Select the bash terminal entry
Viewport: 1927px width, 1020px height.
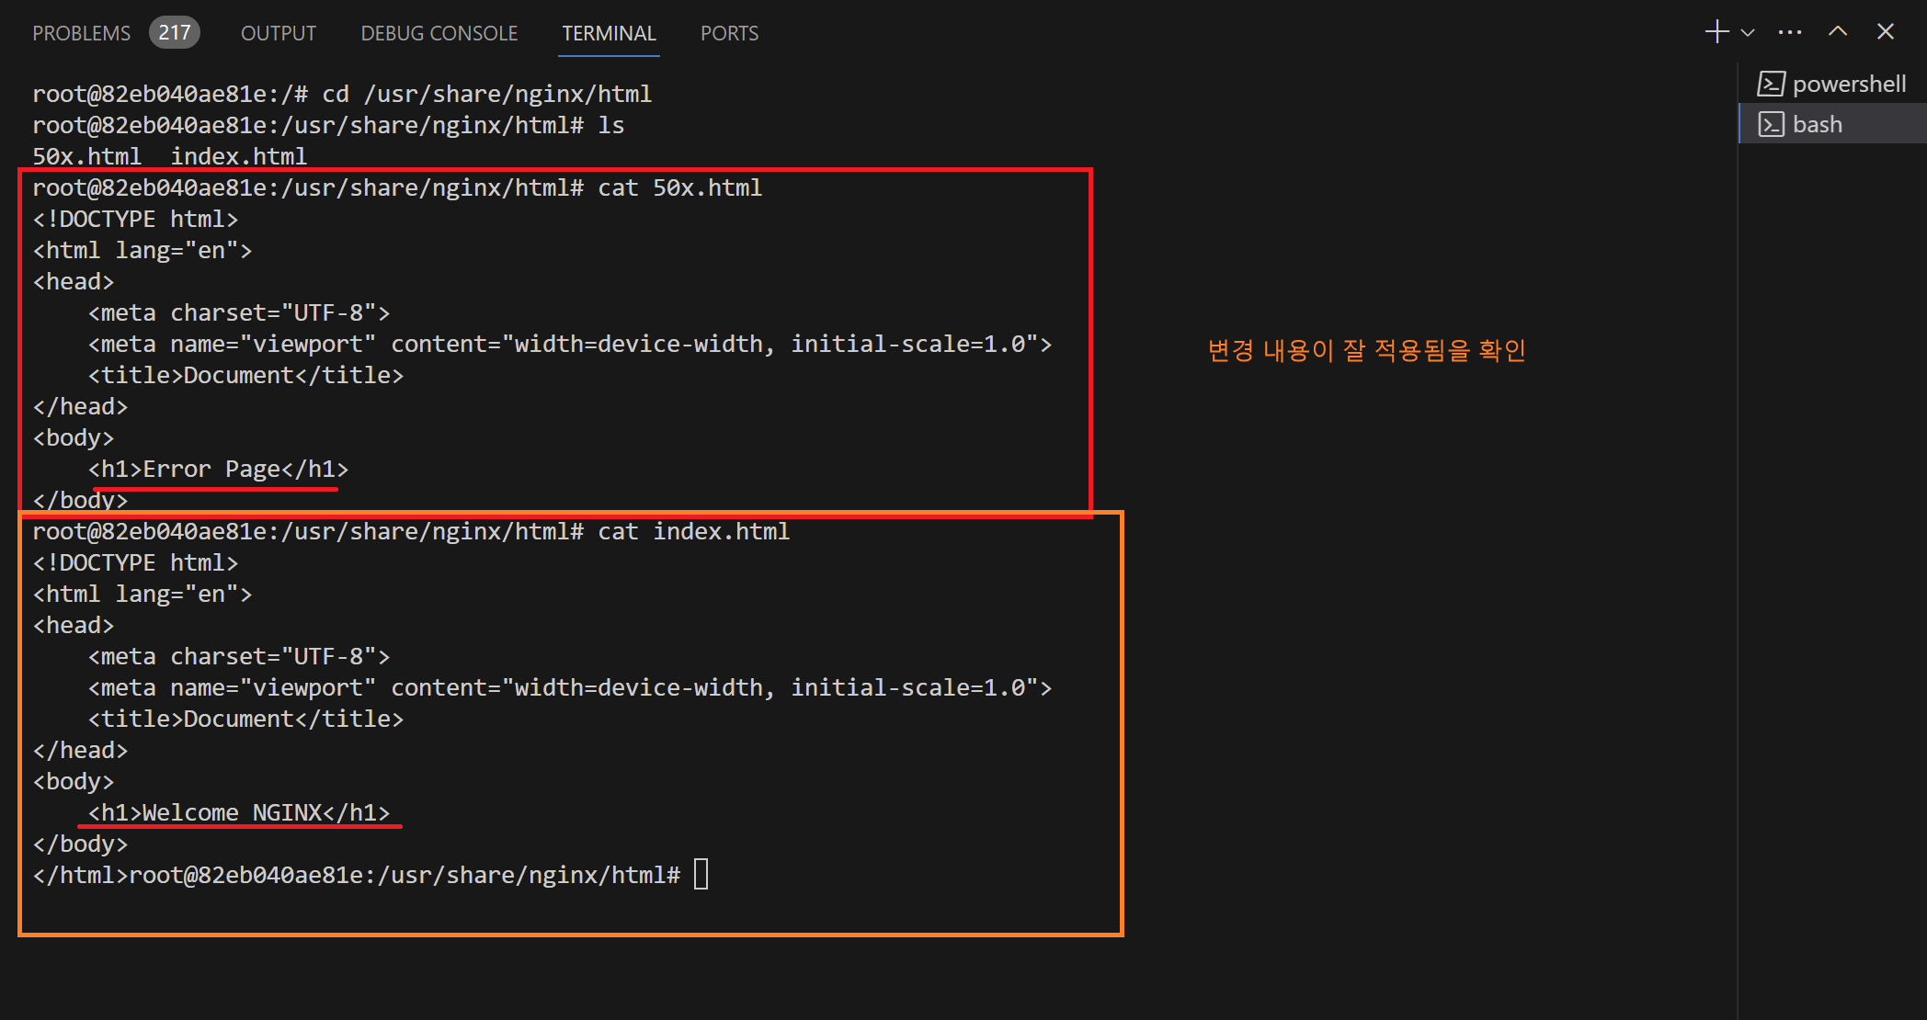click(1818, 124)
